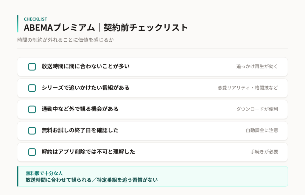Click the 放送時間に間に合わないことが多い label text
This screenshot has height=195, width=305.
[x=85, y=66]
